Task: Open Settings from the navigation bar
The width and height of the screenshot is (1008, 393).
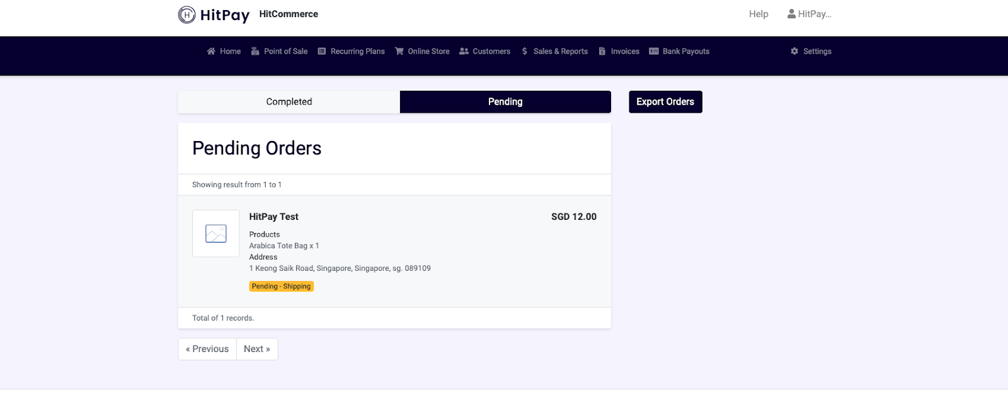Action: pos(811,52)
